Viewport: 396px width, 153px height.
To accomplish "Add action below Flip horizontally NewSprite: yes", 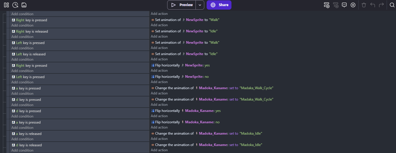I will 159,71.
